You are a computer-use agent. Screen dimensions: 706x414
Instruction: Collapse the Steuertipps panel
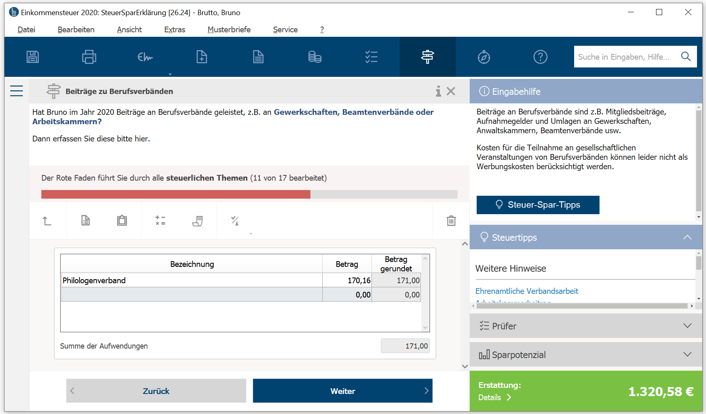pyautogui.click(x=687, y=237)
